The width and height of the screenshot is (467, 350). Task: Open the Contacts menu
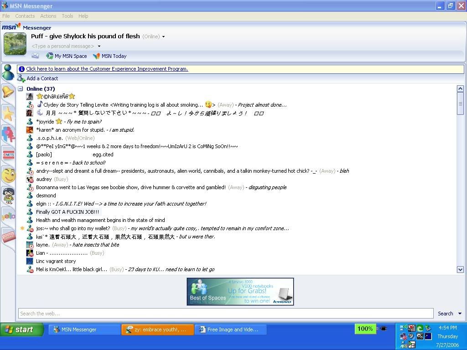[x=25, y=16]
